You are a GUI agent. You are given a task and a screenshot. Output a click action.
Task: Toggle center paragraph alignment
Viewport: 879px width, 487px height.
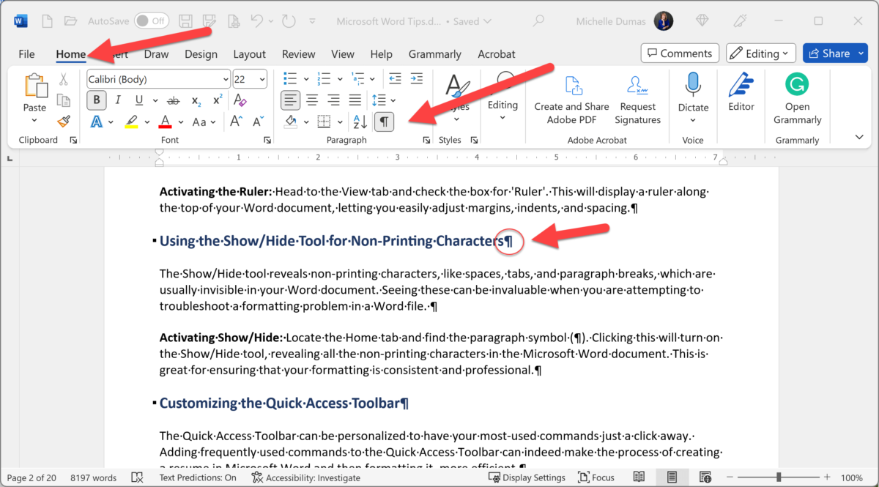311,100
